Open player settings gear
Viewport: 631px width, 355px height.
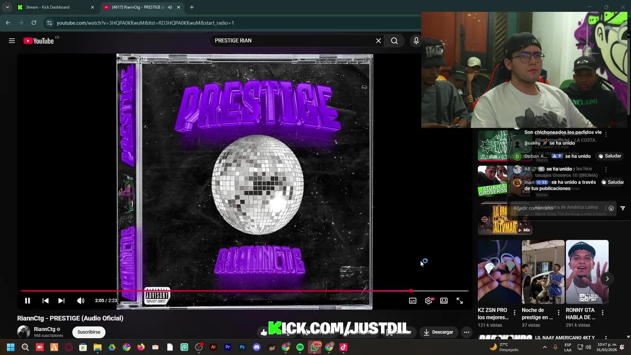[428, 301]
